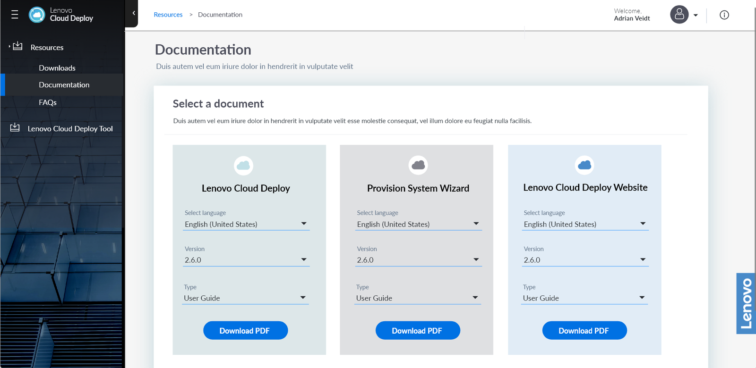Collapse the sidebar with the chevron arrow
Image resolution: width=756 pixels, height=368 pixels.
point(134,13)
